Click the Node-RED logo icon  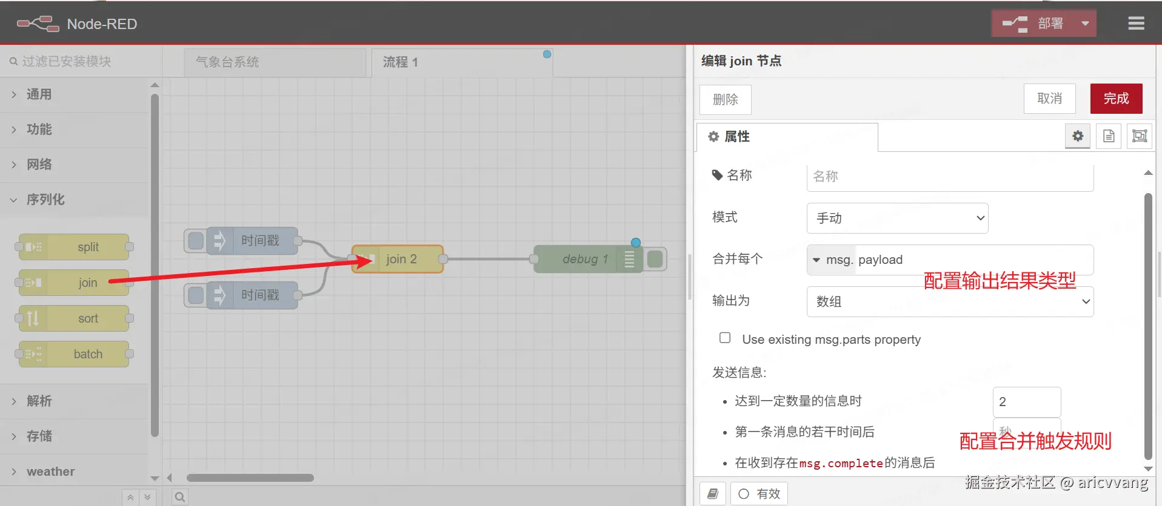(38, 24)
